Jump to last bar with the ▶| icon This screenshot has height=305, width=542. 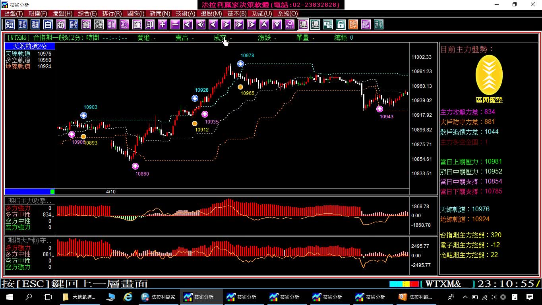252,25
